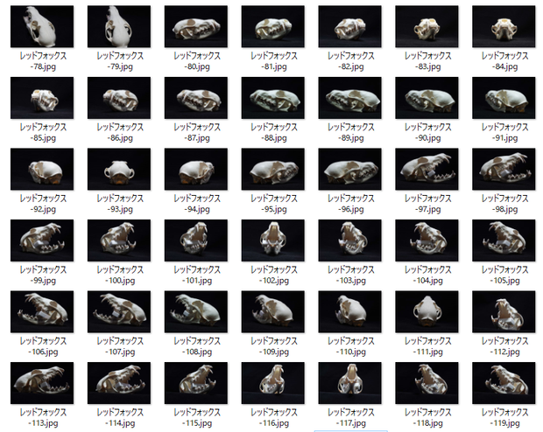Choose the レッドフォックス-105.jpg file

coord(504,240)
